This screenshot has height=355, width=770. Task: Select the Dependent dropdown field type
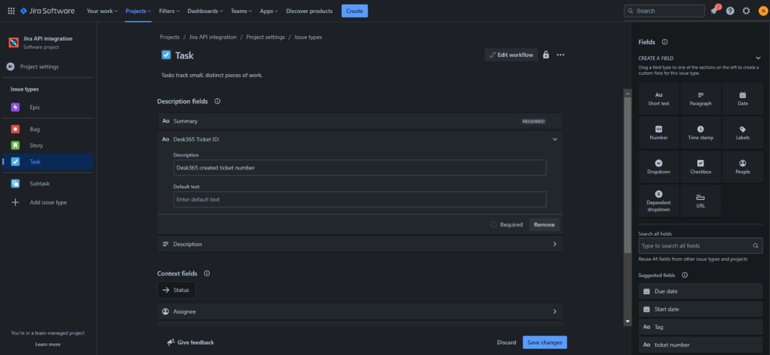click(x=658, y=200)
